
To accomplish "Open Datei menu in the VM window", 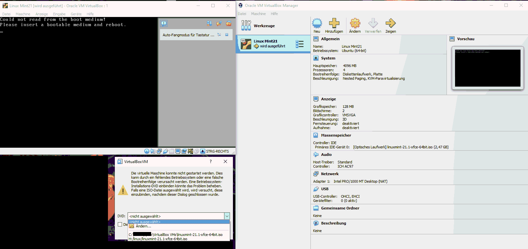I will [7, 14].
